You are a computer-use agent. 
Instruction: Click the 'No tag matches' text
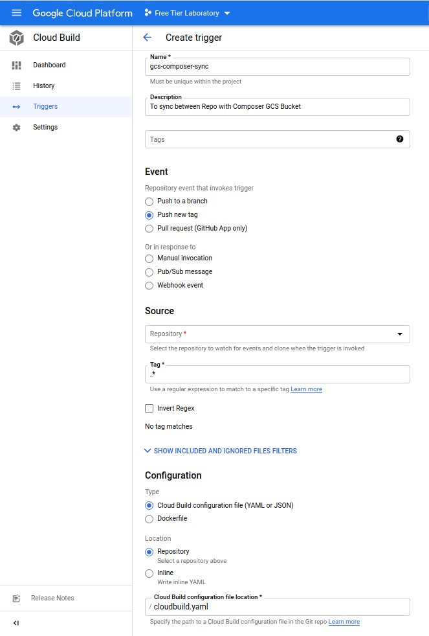tap(169, 427)
